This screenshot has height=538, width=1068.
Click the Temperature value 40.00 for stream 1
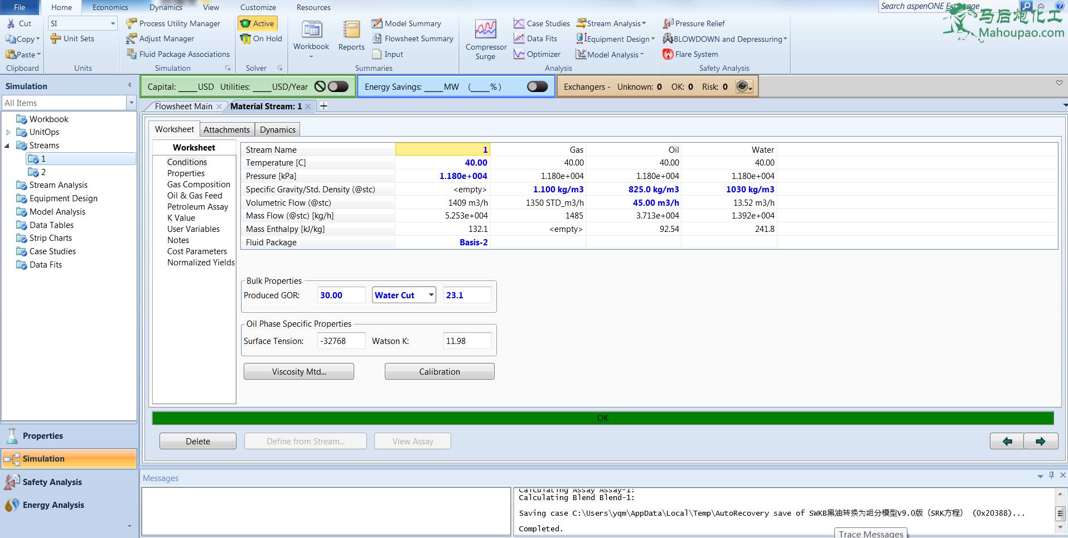[443, 163]
